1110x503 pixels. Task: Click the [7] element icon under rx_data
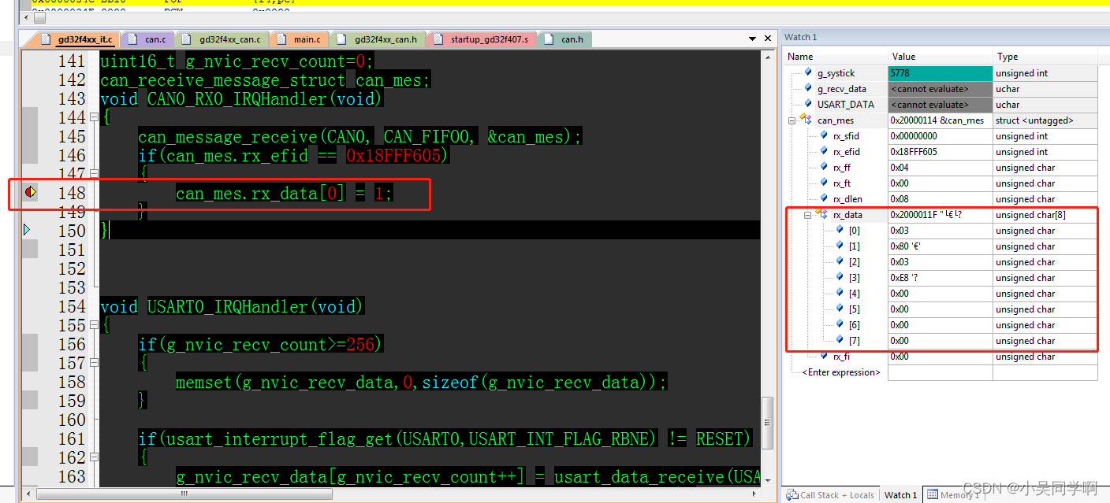click(840, 340)
